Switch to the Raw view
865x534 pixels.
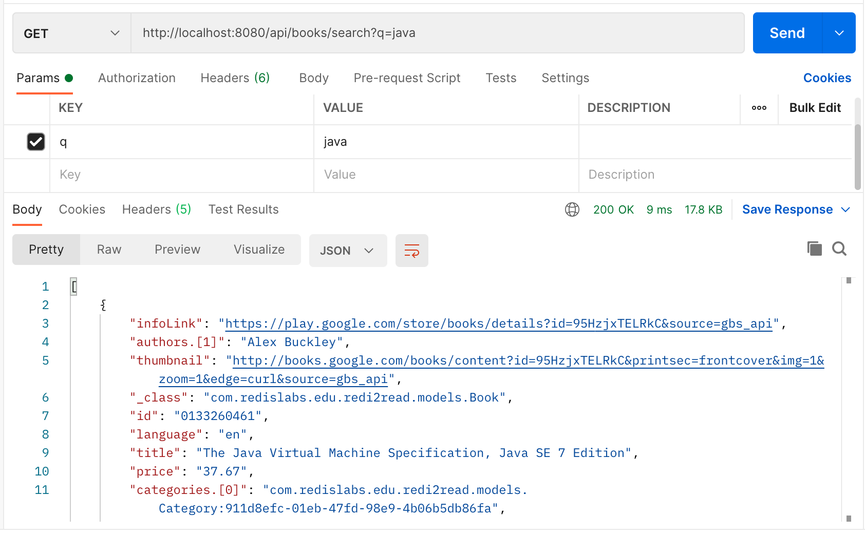point(109,250)
